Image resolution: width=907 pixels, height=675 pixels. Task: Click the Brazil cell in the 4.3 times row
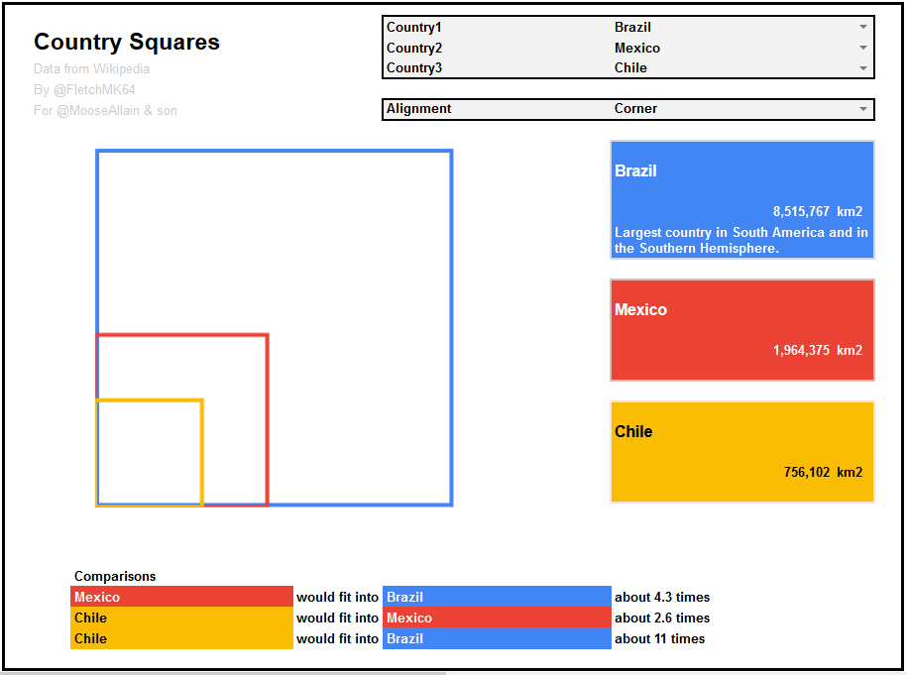point(497,597)
